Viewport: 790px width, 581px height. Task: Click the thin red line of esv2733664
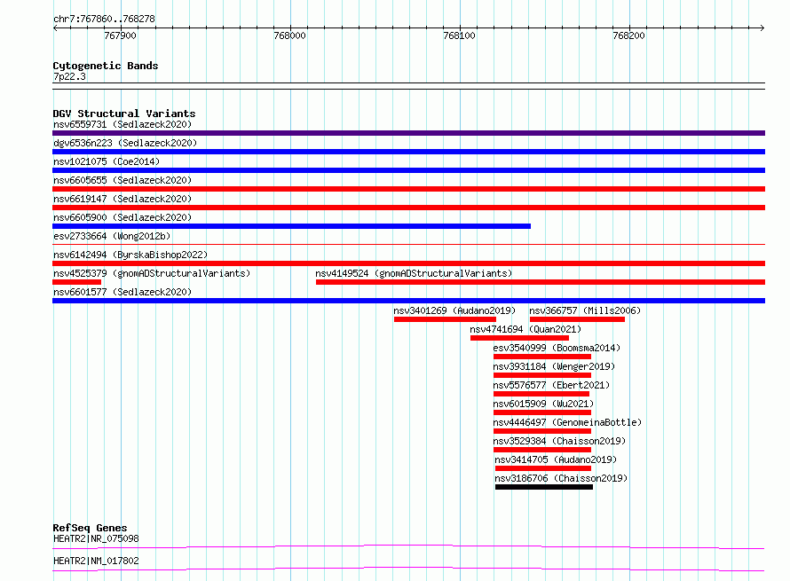point(408,245)
